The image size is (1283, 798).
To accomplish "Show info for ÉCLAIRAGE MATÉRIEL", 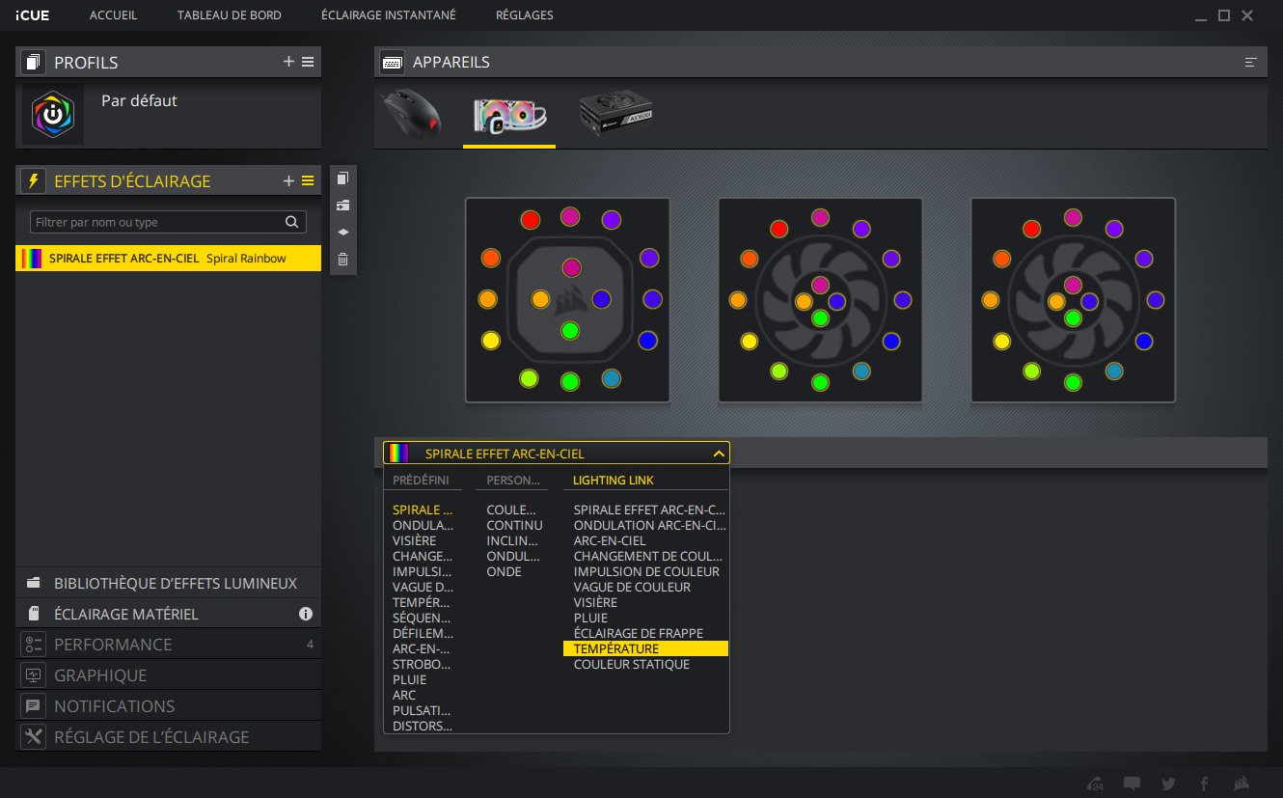I will pos(306,614).
